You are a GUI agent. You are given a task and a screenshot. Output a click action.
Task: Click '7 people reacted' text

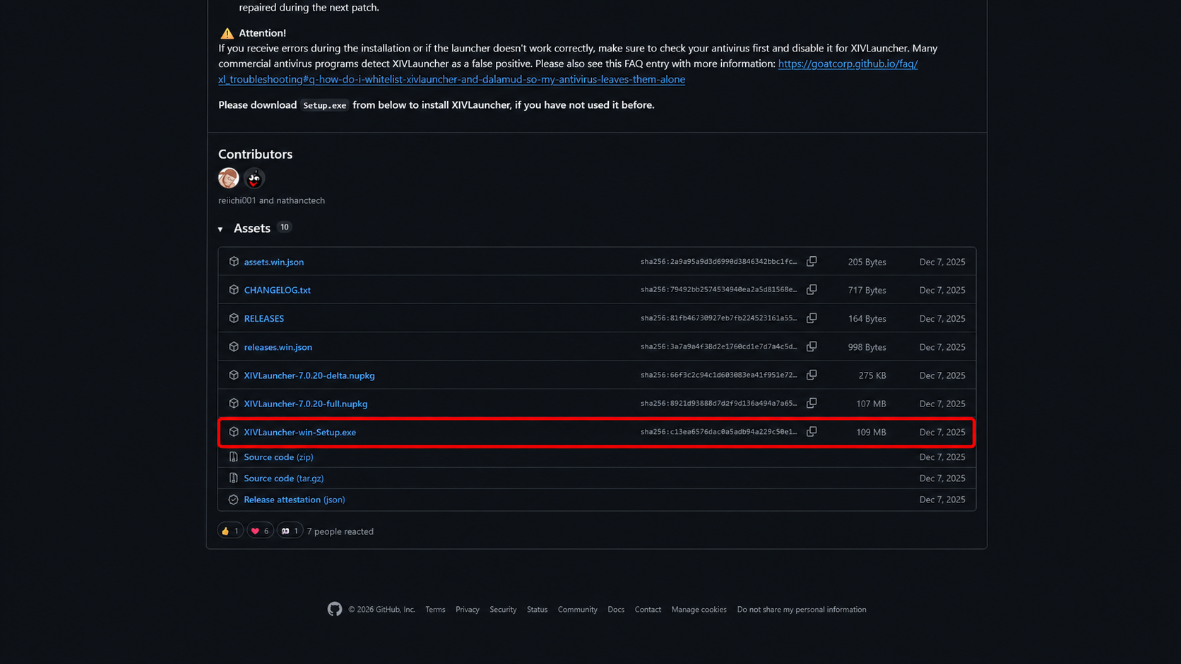coord(340,531)
